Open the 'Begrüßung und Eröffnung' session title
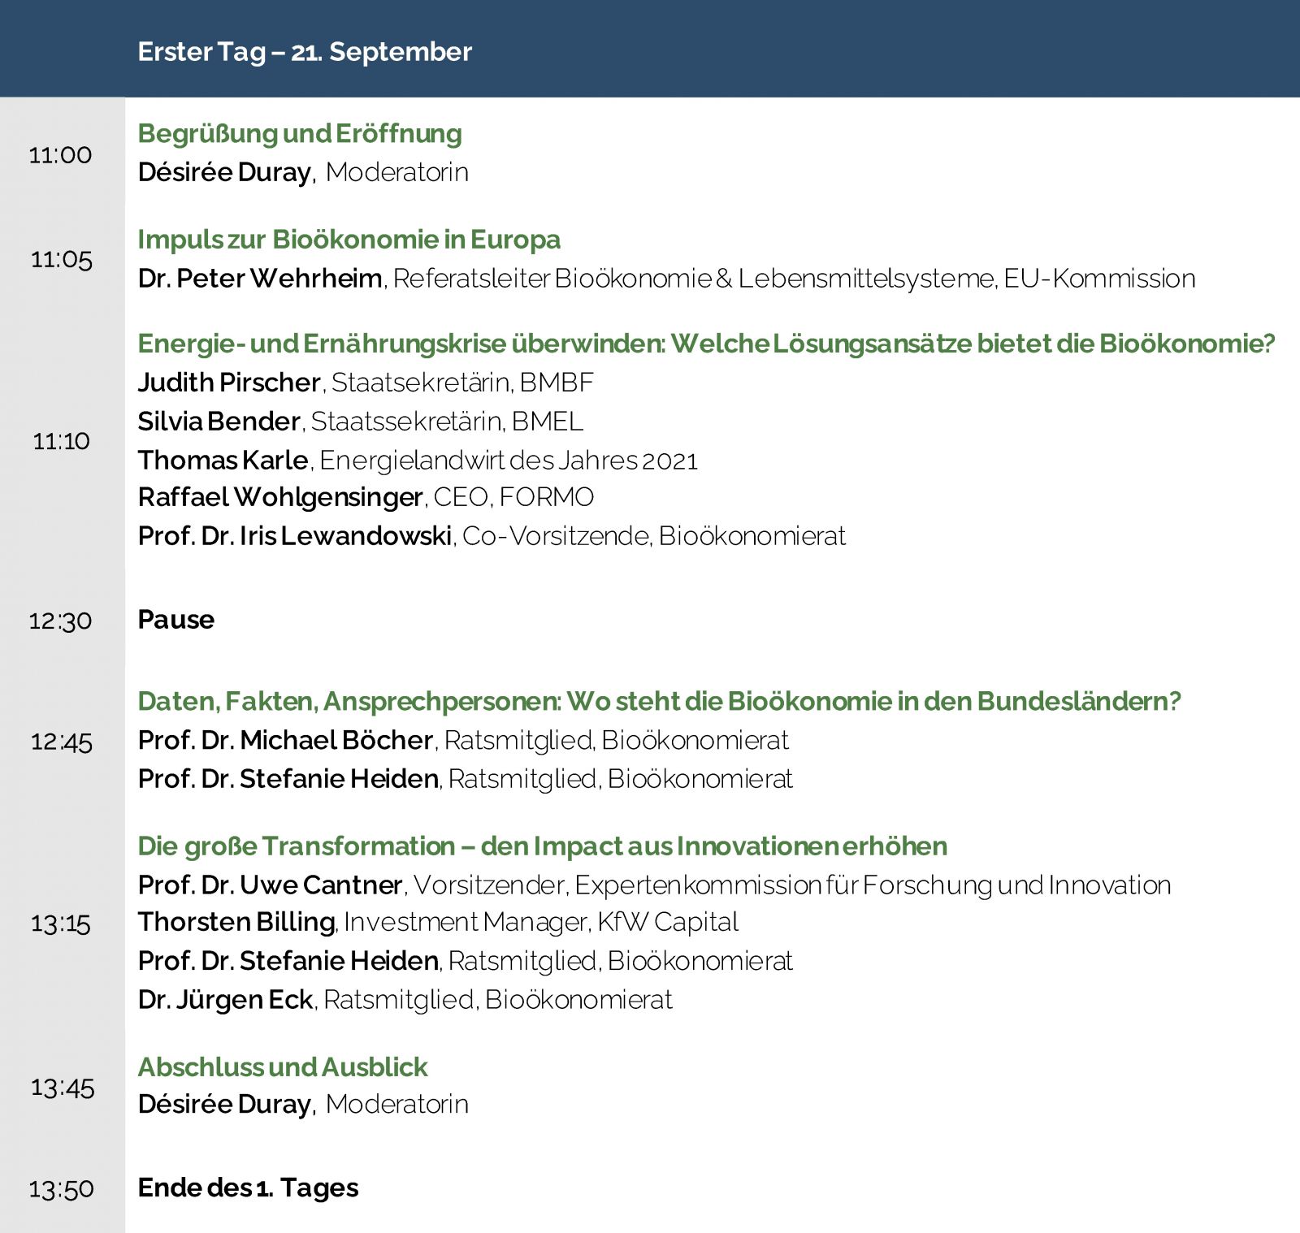 pyautogui.click(x=300, y=133)
